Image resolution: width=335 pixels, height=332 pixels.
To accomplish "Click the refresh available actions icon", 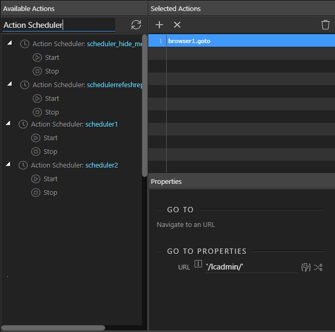I will tap(136, 25).
